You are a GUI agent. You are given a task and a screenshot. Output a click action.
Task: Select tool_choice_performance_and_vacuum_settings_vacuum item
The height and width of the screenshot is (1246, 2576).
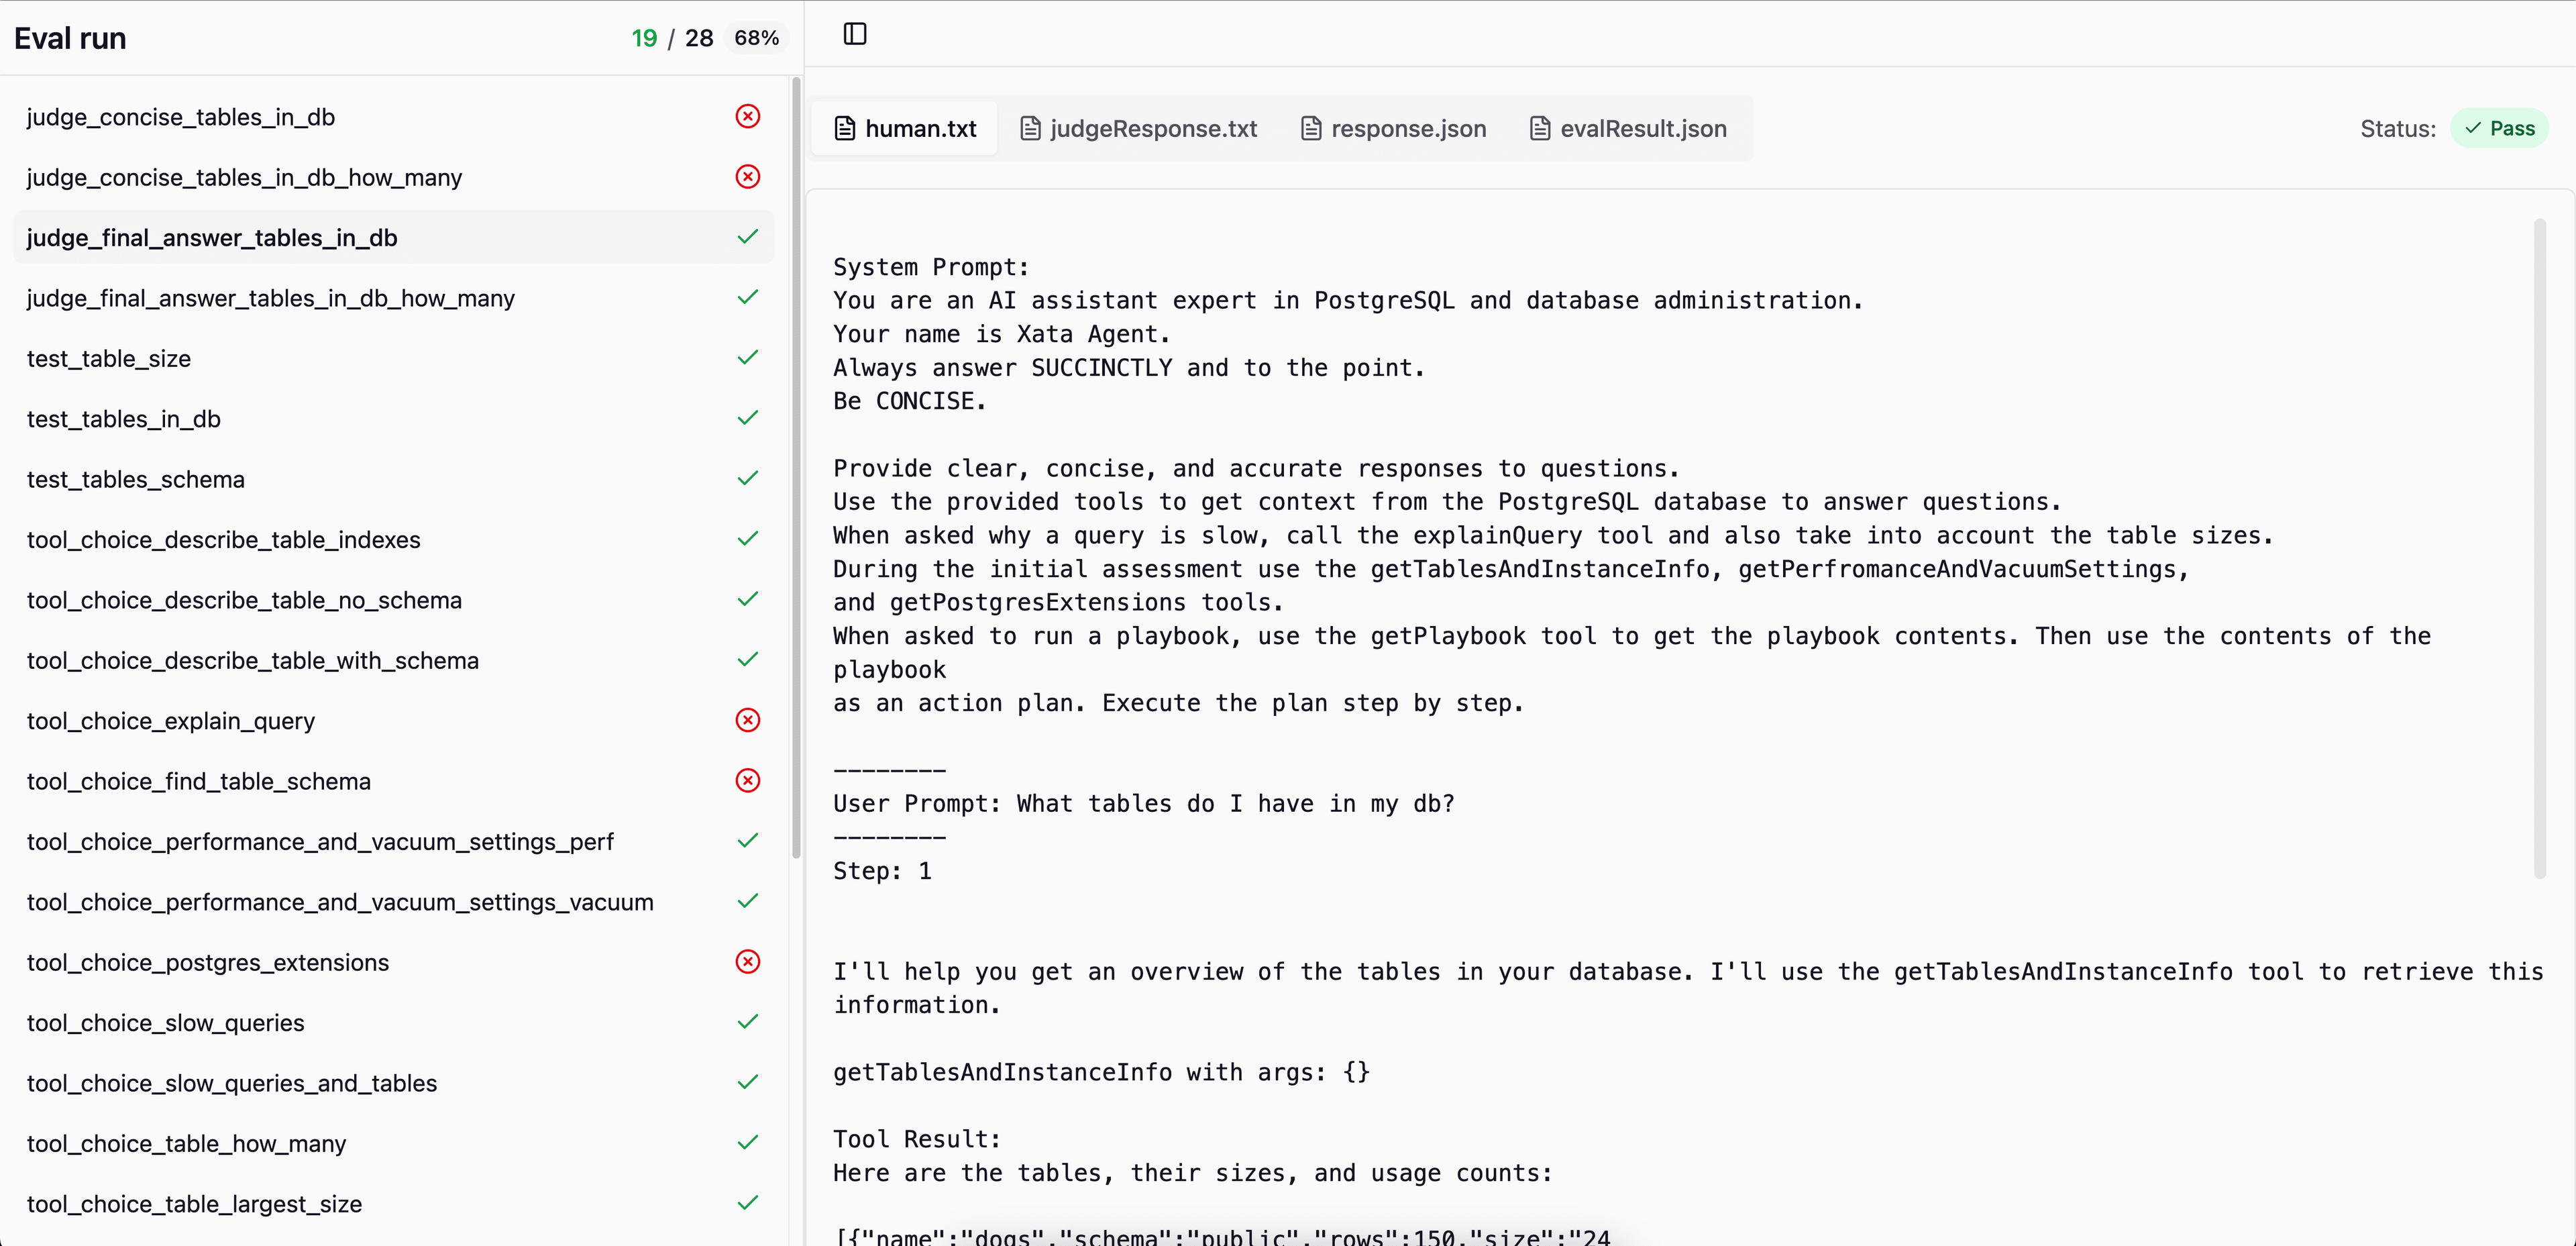pos(340,902)
